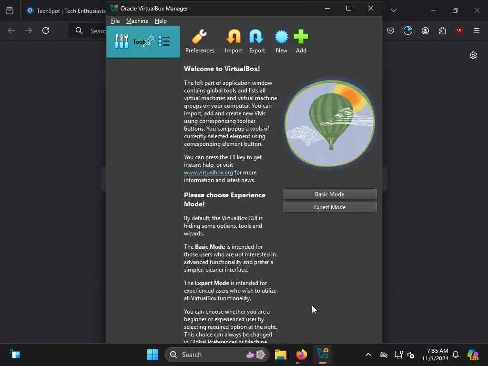Viewport: 488px width, 366px height.
Task: Click the pin icon beside Tools
Action: coord(148,41)
